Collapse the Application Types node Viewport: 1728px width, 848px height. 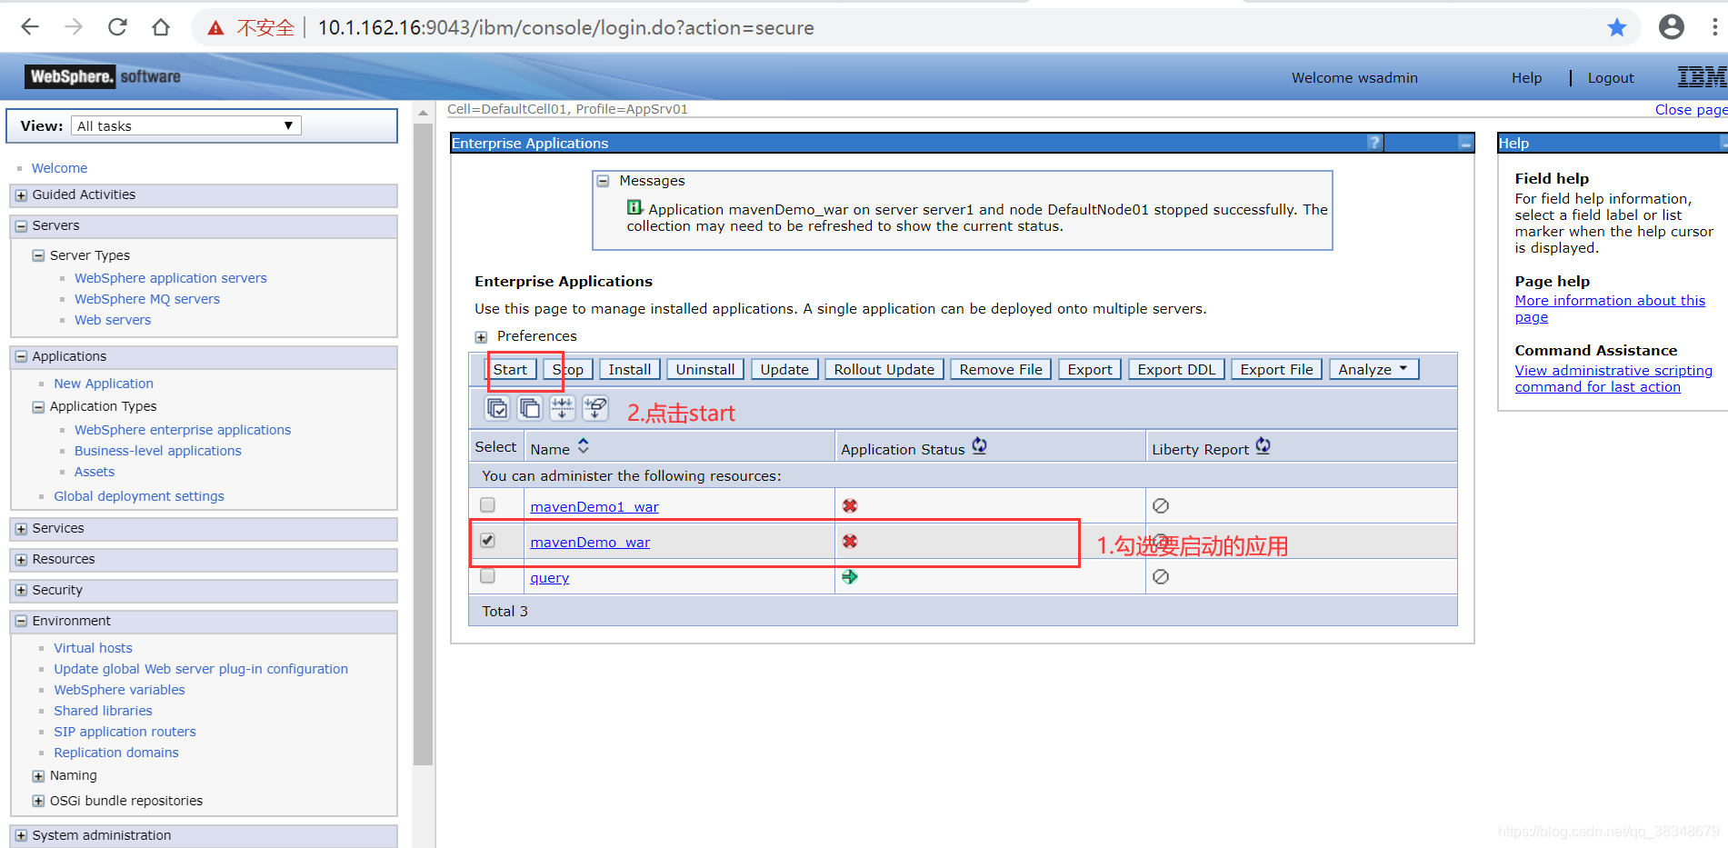(x=38, y=407)
